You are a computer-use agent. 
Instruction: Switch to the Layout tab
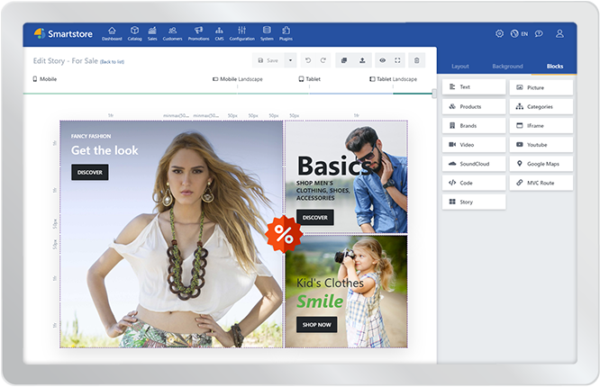point(460,67)
